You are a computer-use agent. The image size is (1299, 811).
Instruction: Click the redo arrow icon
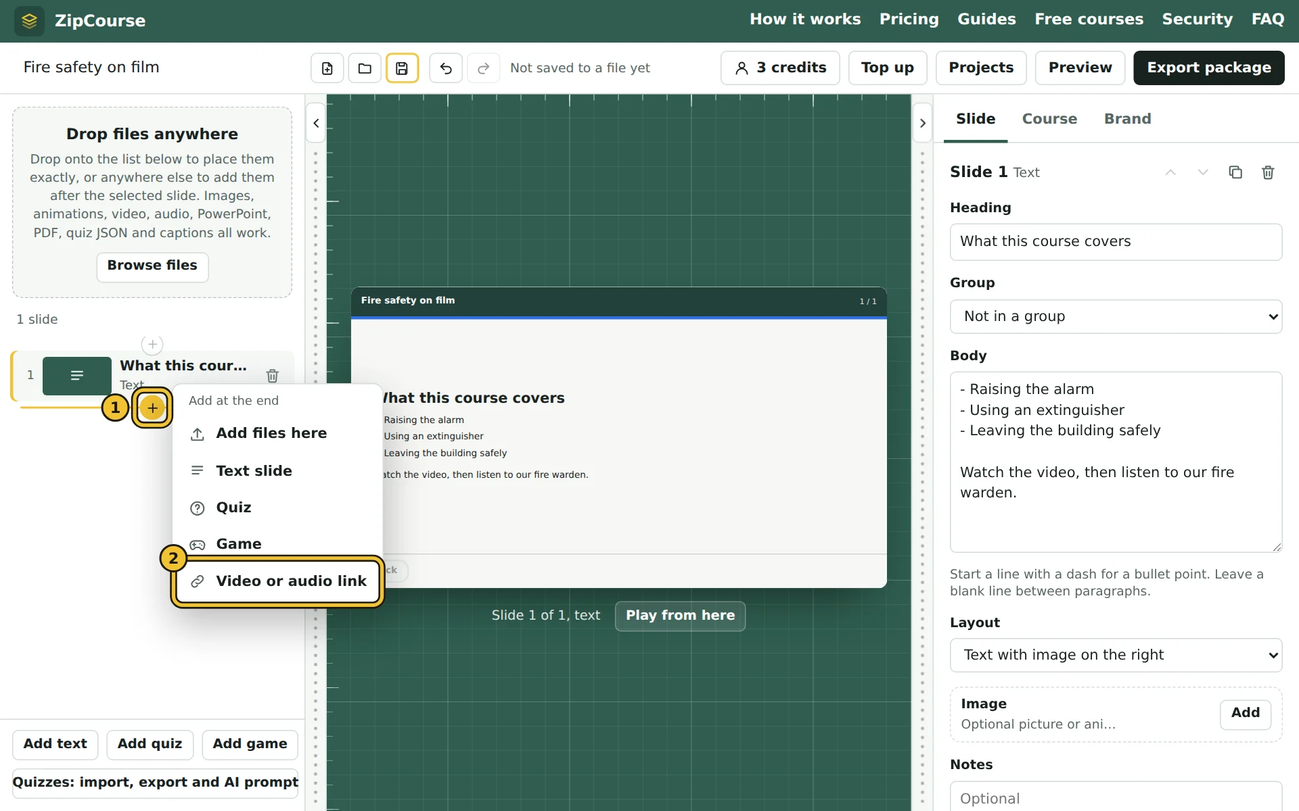[x=484, y=68]
